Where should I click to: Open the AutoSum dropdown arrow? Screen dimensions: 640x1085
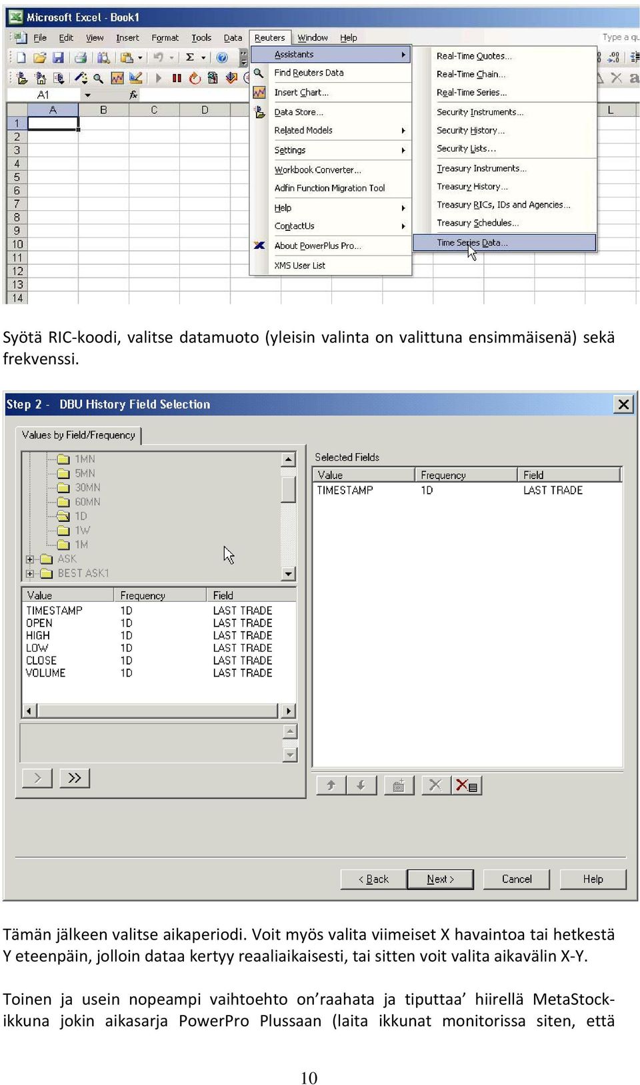tap(203, 58)
